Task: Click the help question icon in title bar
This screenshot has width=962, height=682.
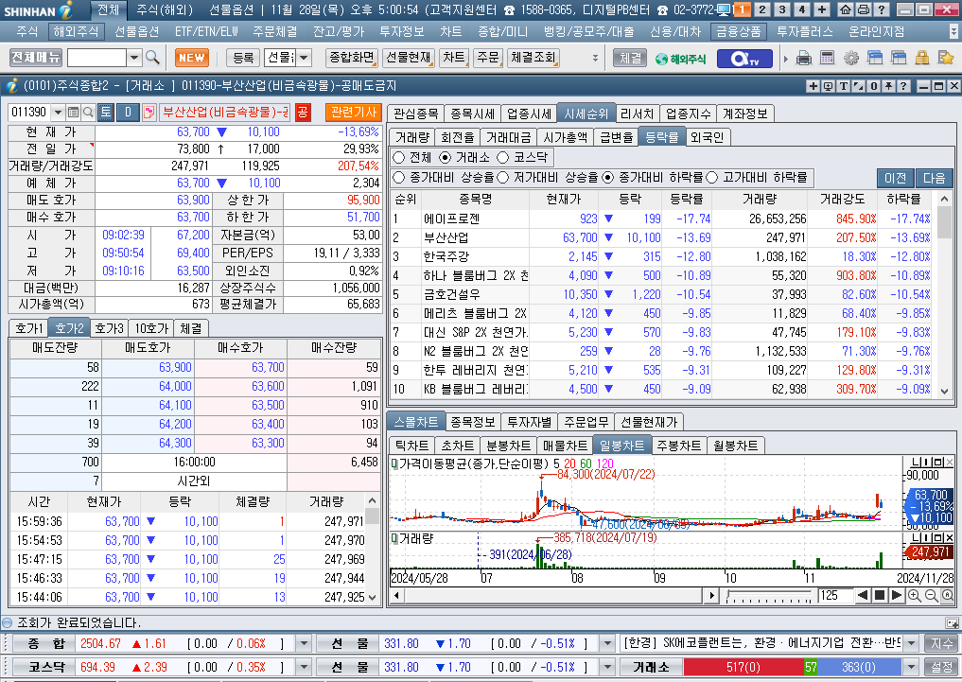Action: coord(881,9)
